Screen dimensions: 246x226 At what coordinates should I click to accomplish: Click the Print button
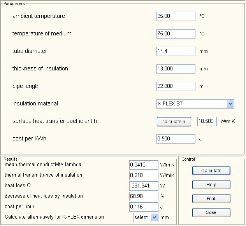(211, 198)
